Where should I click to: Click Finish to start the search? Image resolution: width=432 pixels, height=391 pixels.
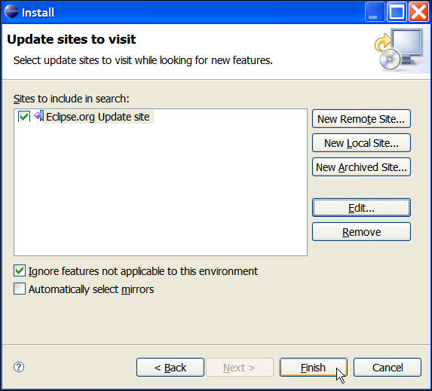tap(313, 368)
